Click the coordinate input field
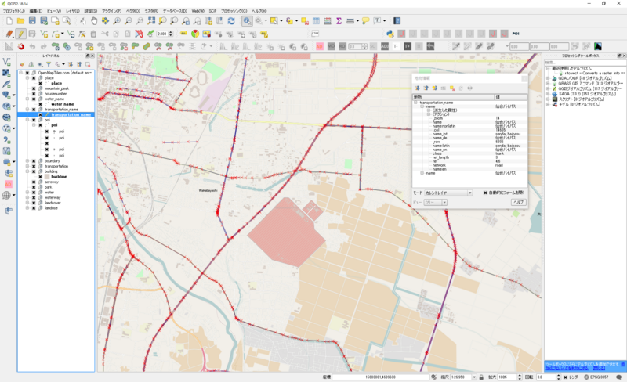The height and width of the screenshot is (382, 627). (381, 377)
